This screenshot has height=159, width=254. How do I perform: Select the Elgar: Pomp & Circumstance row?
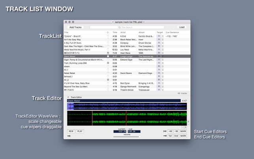coord(127,60)
